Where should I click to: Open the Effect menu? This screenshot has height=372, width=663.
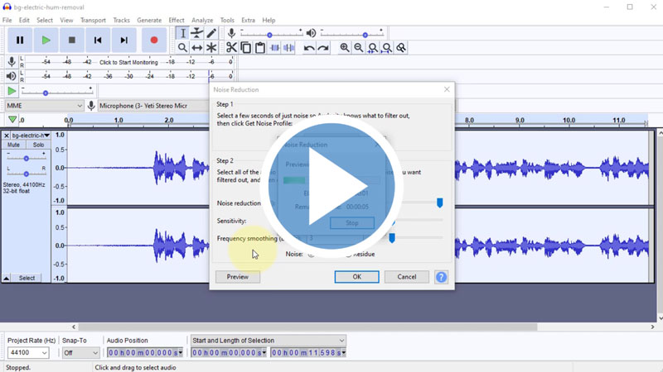point(177,20)
